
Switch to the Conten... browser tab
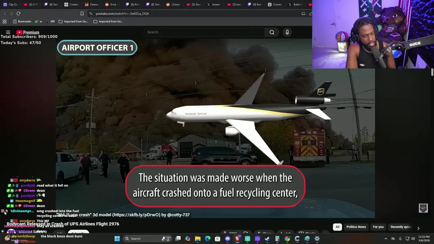[x=72, y=4]
